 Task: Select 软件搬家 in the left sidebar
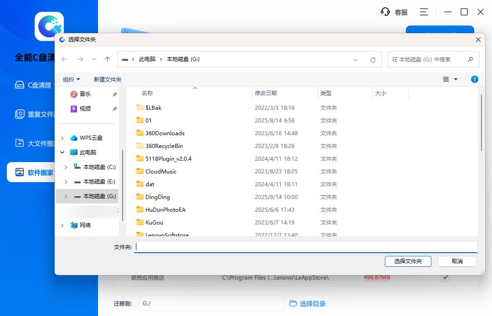tap(33, 172)
